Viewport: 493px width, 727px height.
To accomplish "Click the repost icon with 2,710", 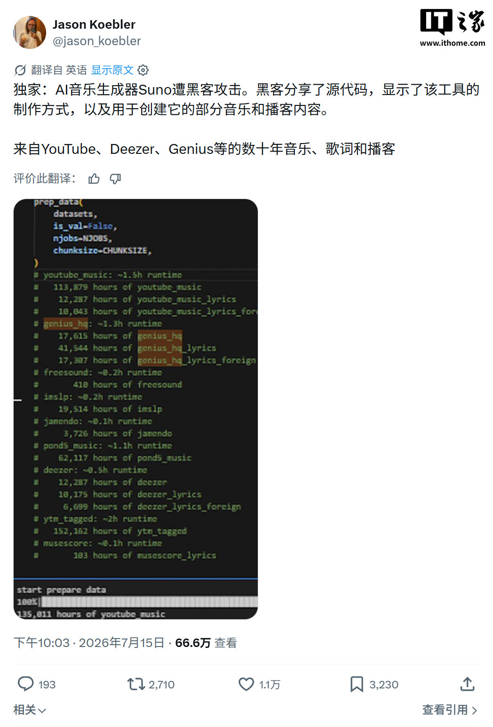I will click(x=136, y=684).
